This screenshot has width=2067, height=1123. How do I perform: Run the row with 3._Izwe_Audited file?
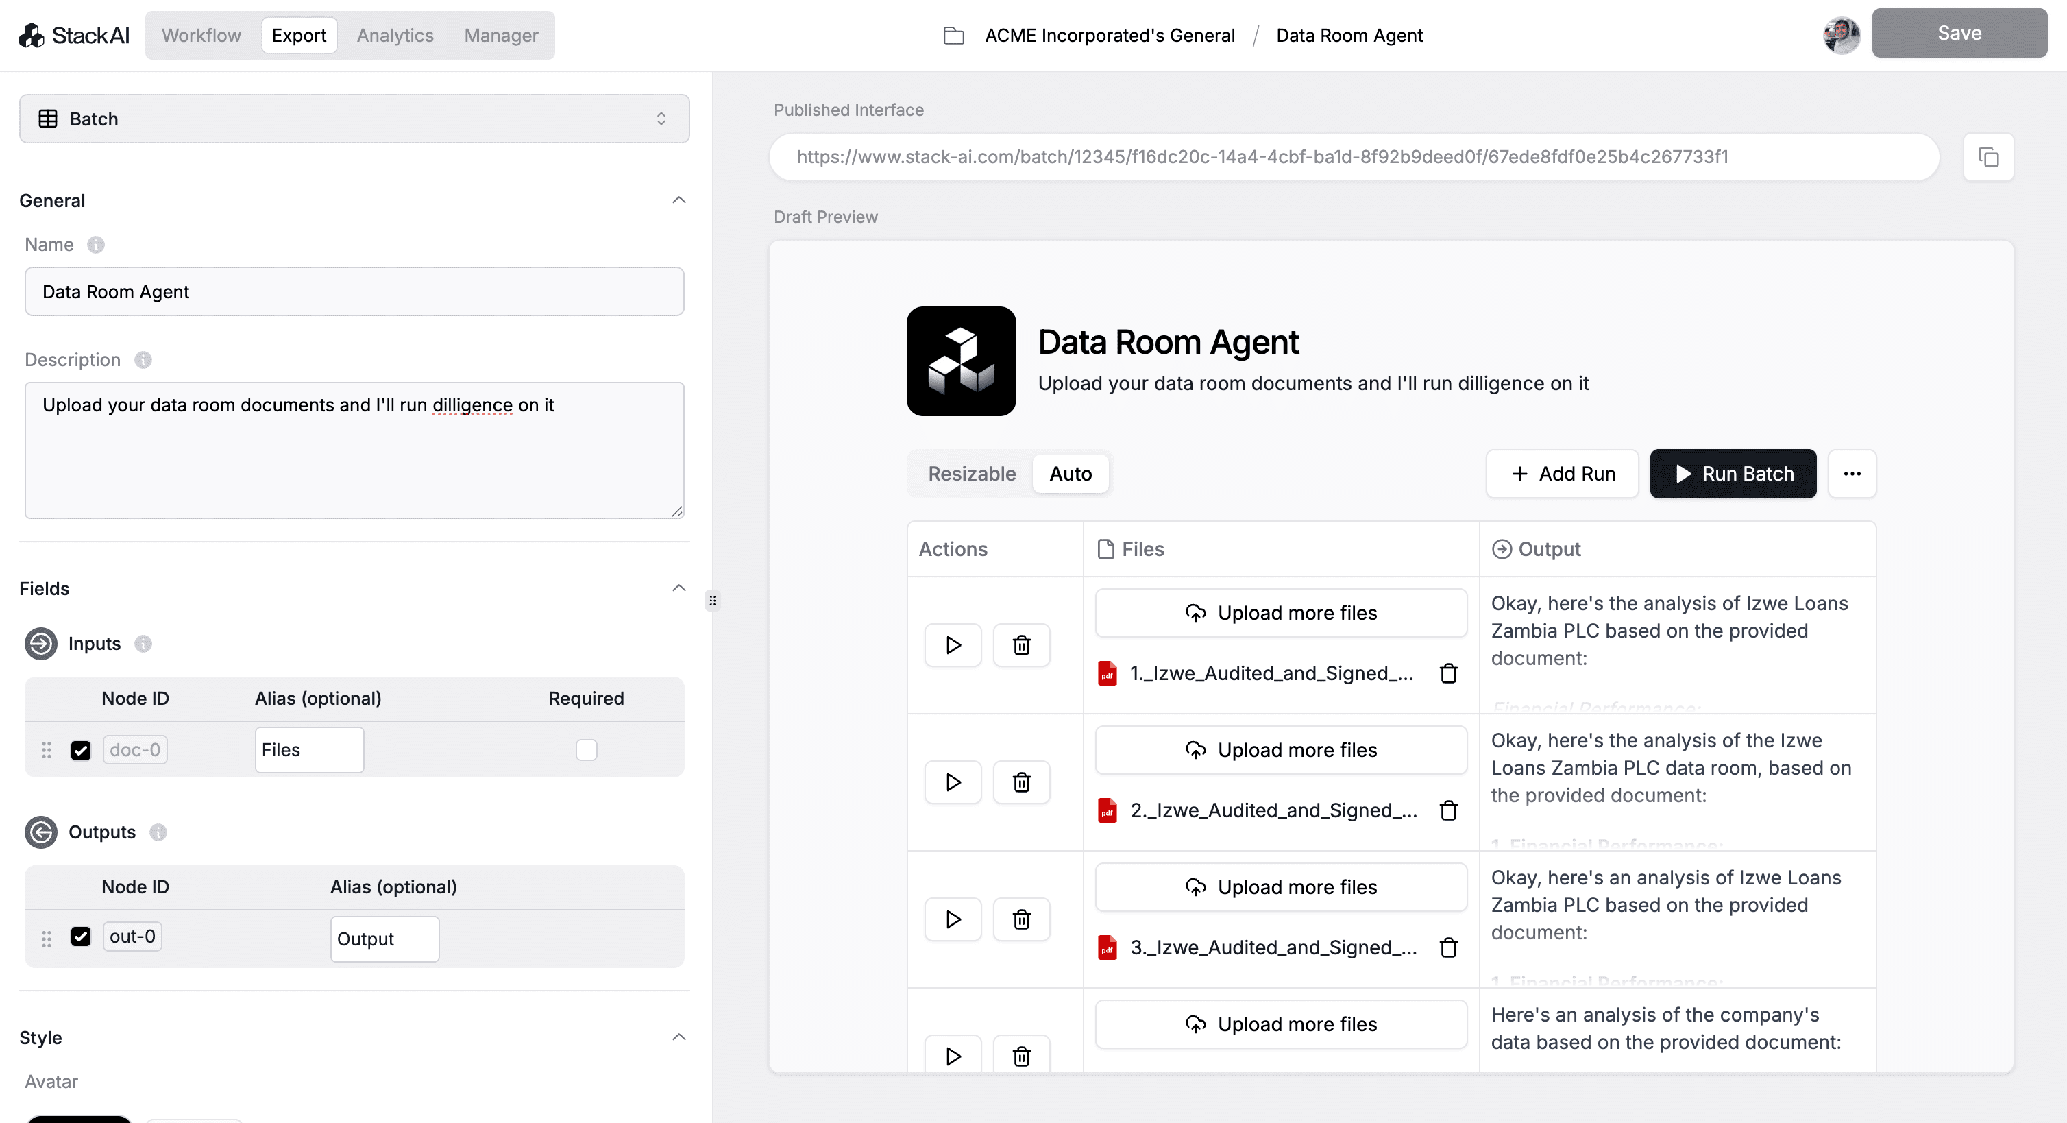(953, 920)
